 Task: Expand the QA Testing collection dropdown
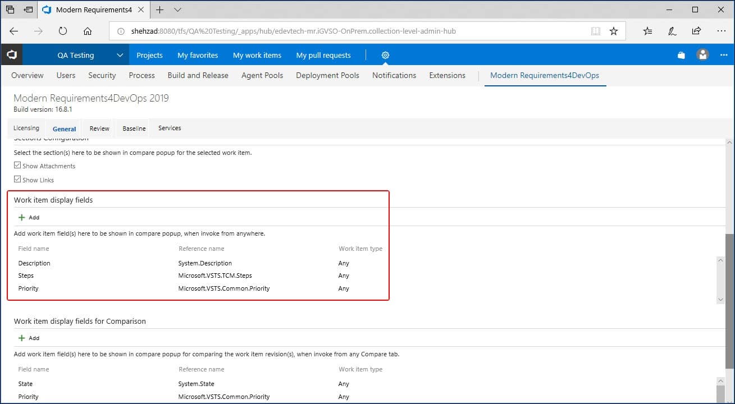(120, 55)
